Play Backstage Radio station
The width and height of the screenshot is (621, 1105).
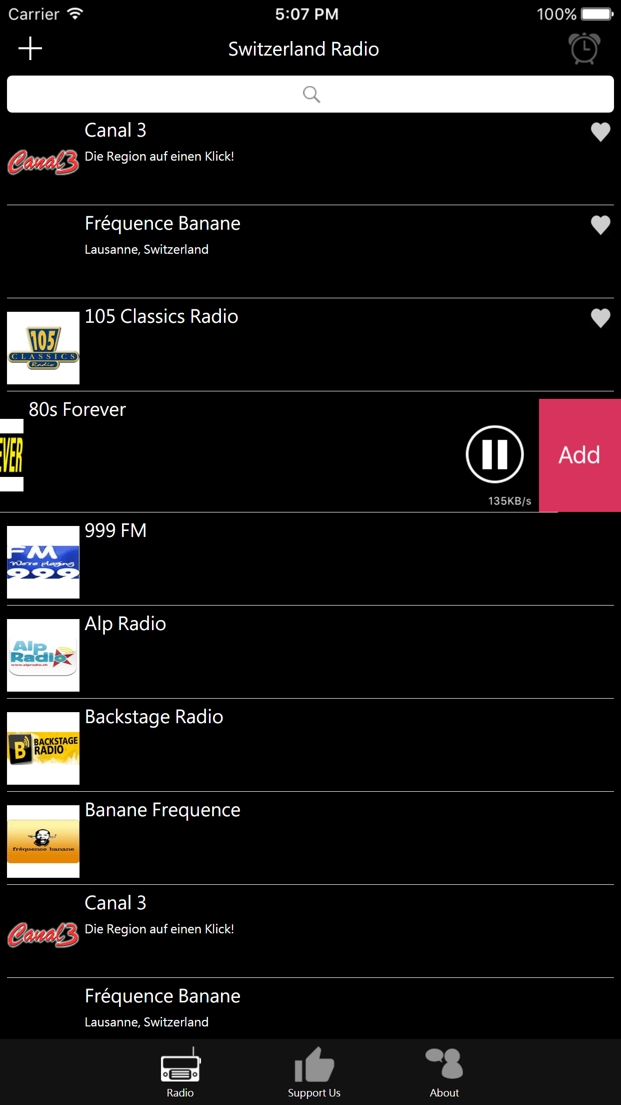[310, 745]
